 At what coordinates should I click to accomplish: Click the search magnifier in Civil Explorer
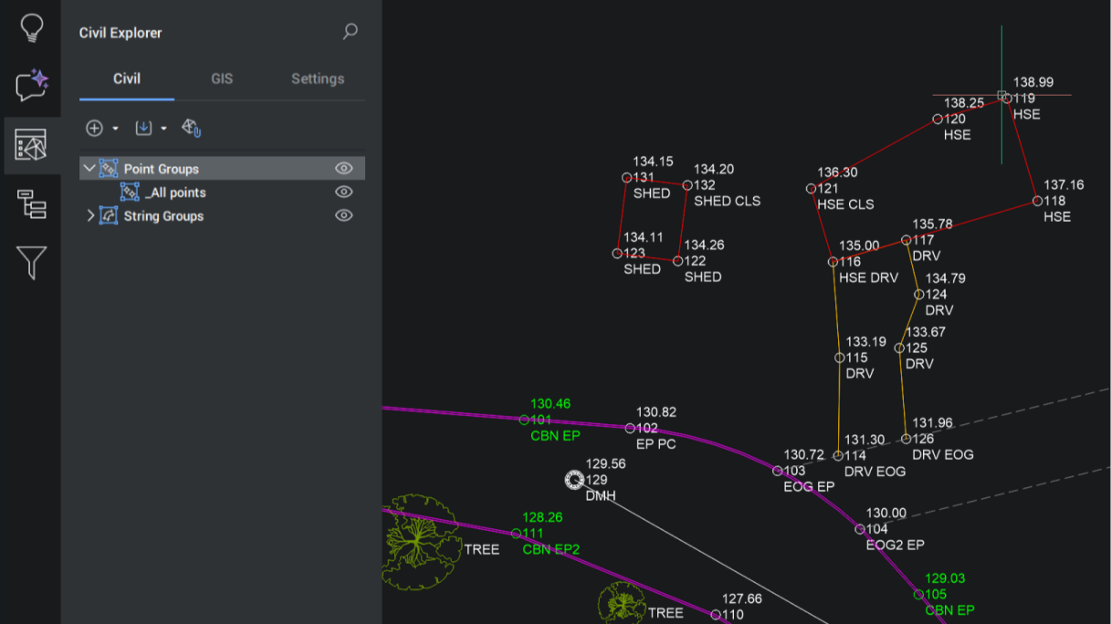click(x=350, y=32)
